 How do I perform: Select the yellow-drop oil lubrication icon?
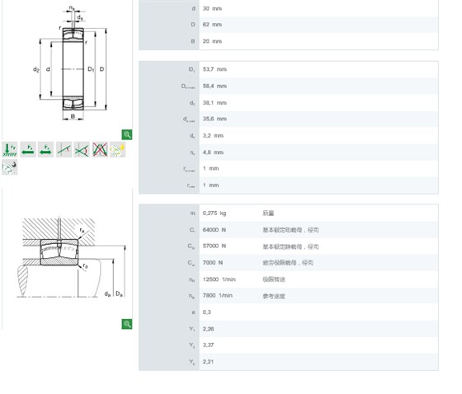pos(117,149)
